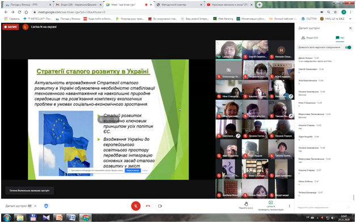Open the browser home page

tap(26, 12)
